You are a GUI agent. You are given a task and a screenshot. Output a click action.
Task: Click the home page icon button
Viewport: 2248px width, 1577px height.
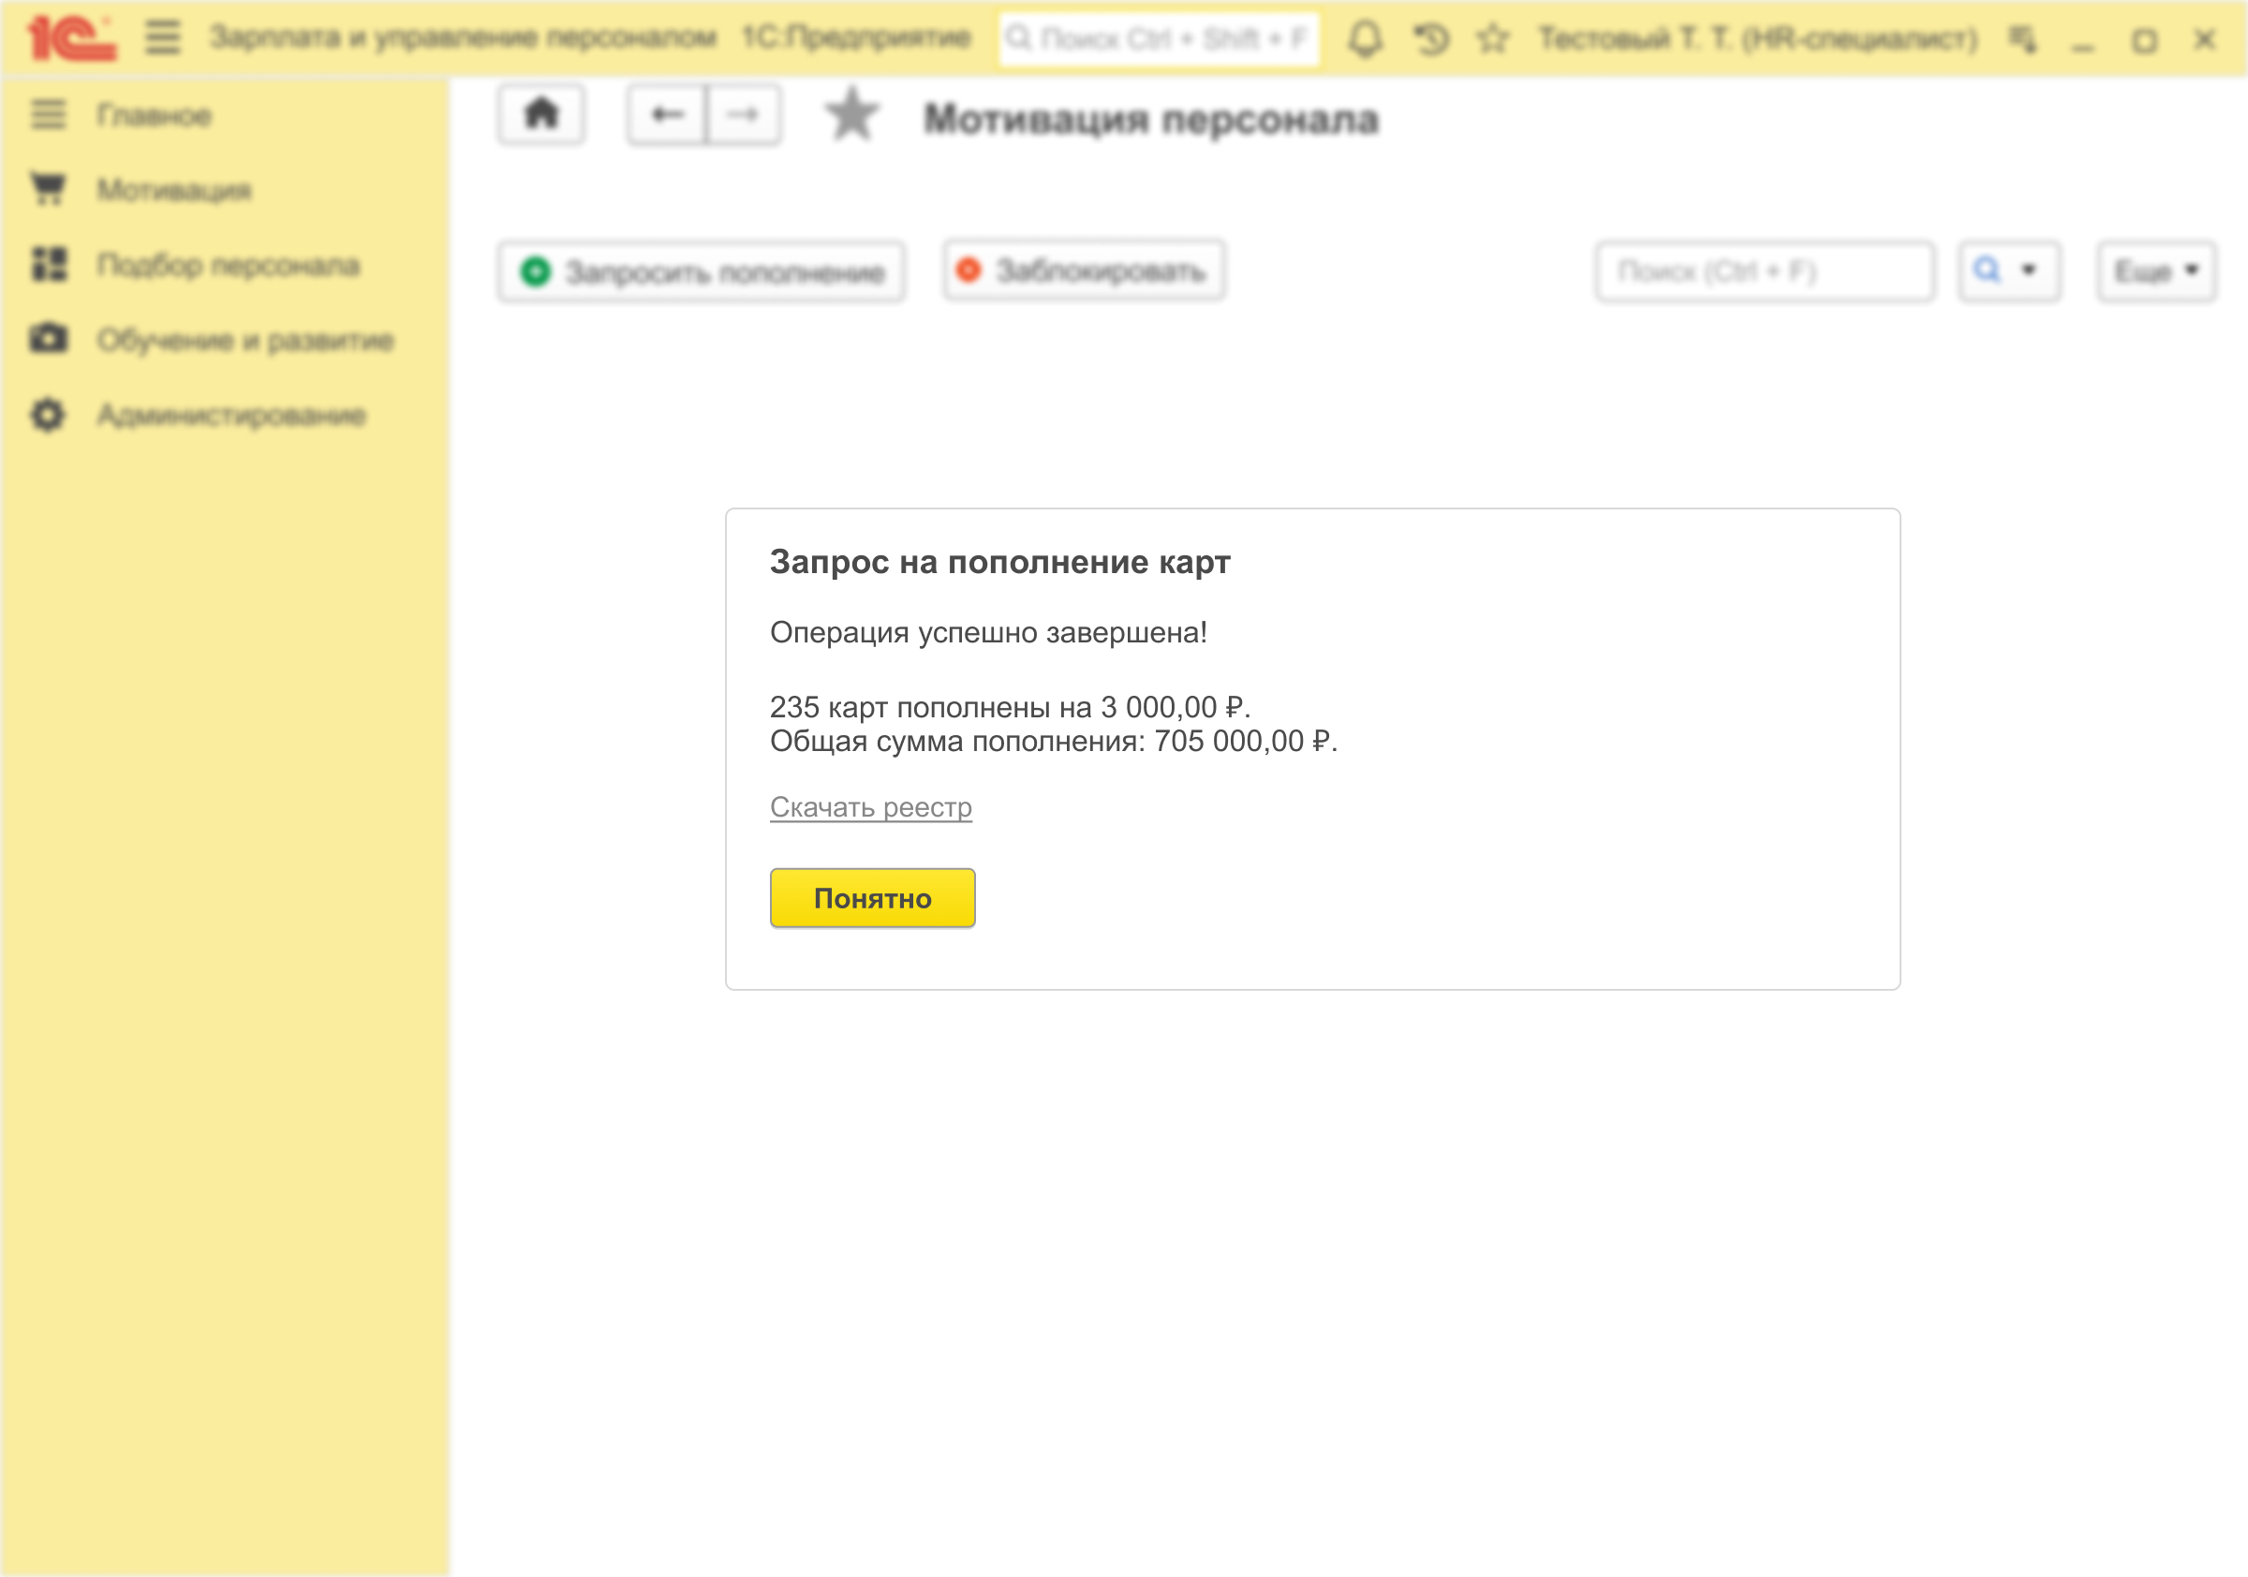click(541, 115)
